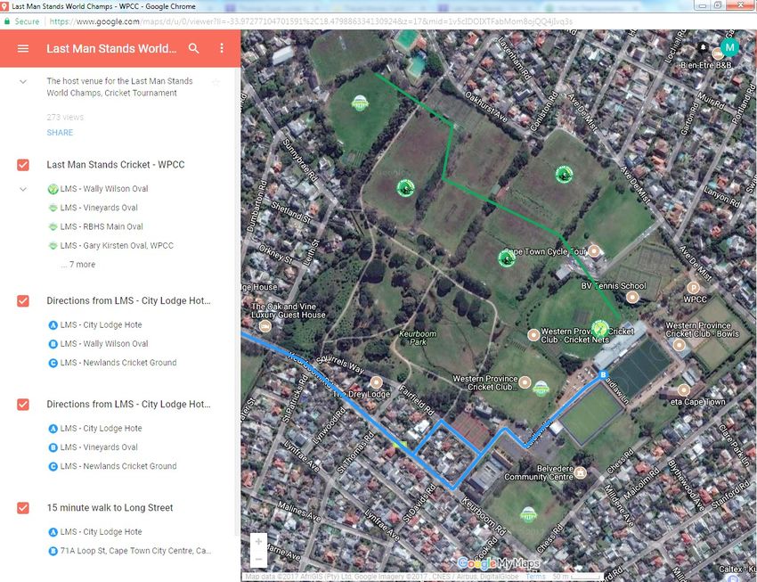Click the search magnifier icon in header

pyautogui.click(x=193, y=48)
